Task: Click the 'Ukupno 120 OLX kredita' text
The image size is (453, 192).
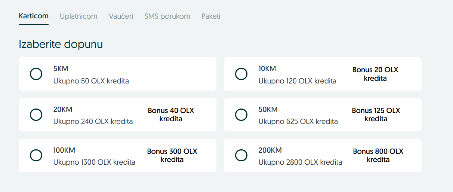Action: pyautogui.click(x=298, y=81)
